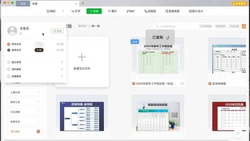The image size is (250, 141).
Task: Click the clock icon beside 最近使用
Action: 9,62
